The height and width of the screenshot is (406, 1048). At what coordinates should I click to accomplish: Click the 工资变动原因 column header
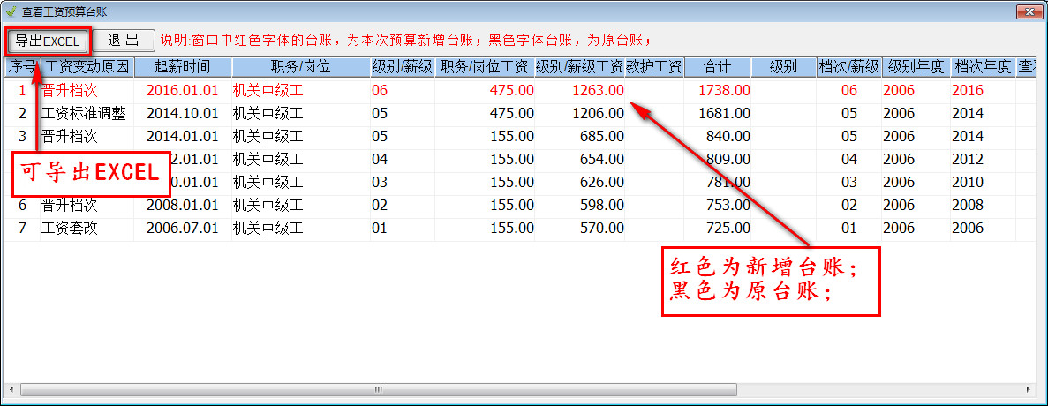(x=87, y=67)
